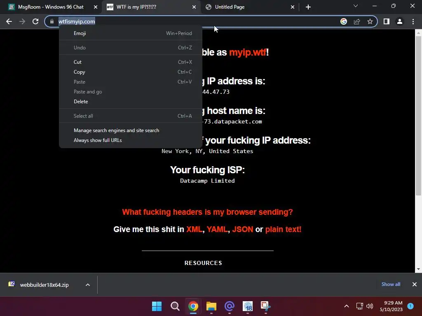Open Google search icon in address bar
422x316 pixels.
[x=343, y=21]
